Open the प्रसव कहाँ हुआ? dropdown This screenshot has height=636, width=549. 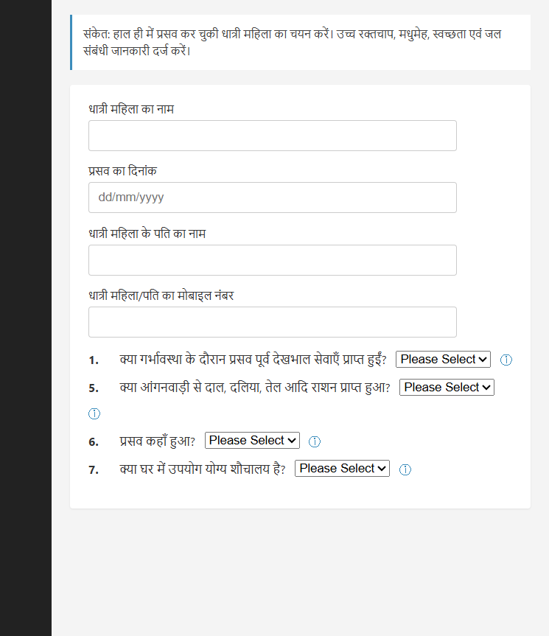(252, 440)
